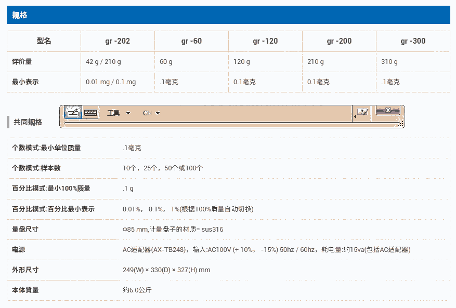Select the gr -60 column header
The width and height of the screenshot is (456, 308).
[x=191, y=41]
